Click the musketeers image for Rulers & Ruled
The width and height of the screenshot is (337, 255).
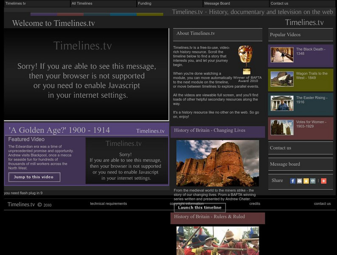217,241
